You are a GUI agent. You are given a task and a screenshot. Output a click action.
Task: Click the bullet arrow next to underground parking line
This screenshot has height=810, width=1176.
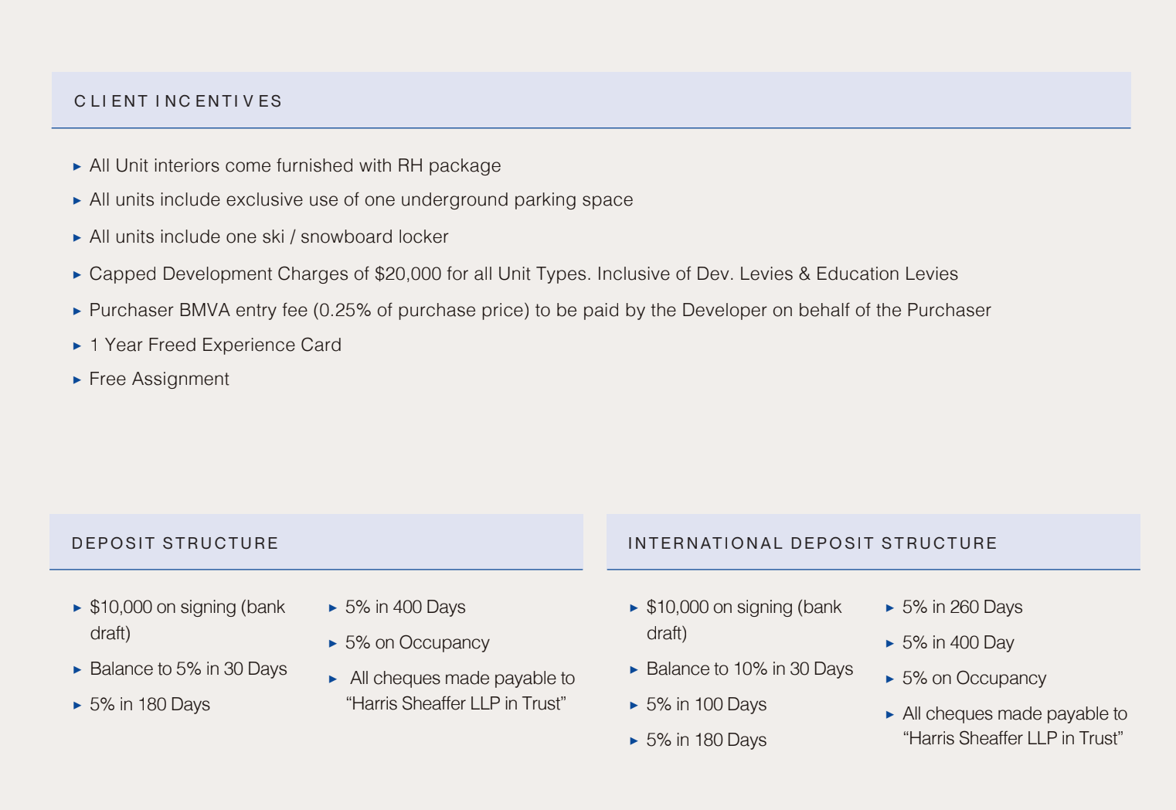[x=77, y=200]
